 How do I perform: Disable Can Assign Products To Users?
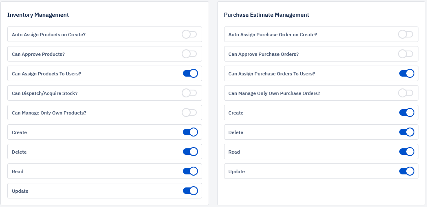(190, 73)
